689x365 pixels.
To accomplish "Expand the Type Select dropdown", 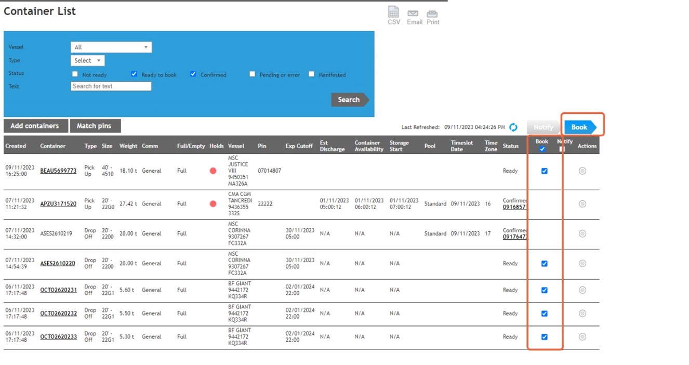I will (x=87, y=61).
